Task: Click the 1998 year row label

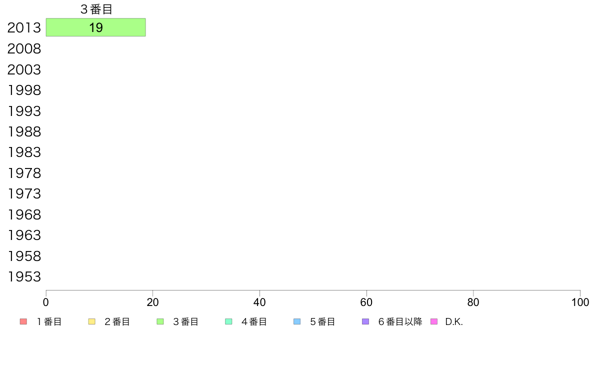Action: point(24,90)
